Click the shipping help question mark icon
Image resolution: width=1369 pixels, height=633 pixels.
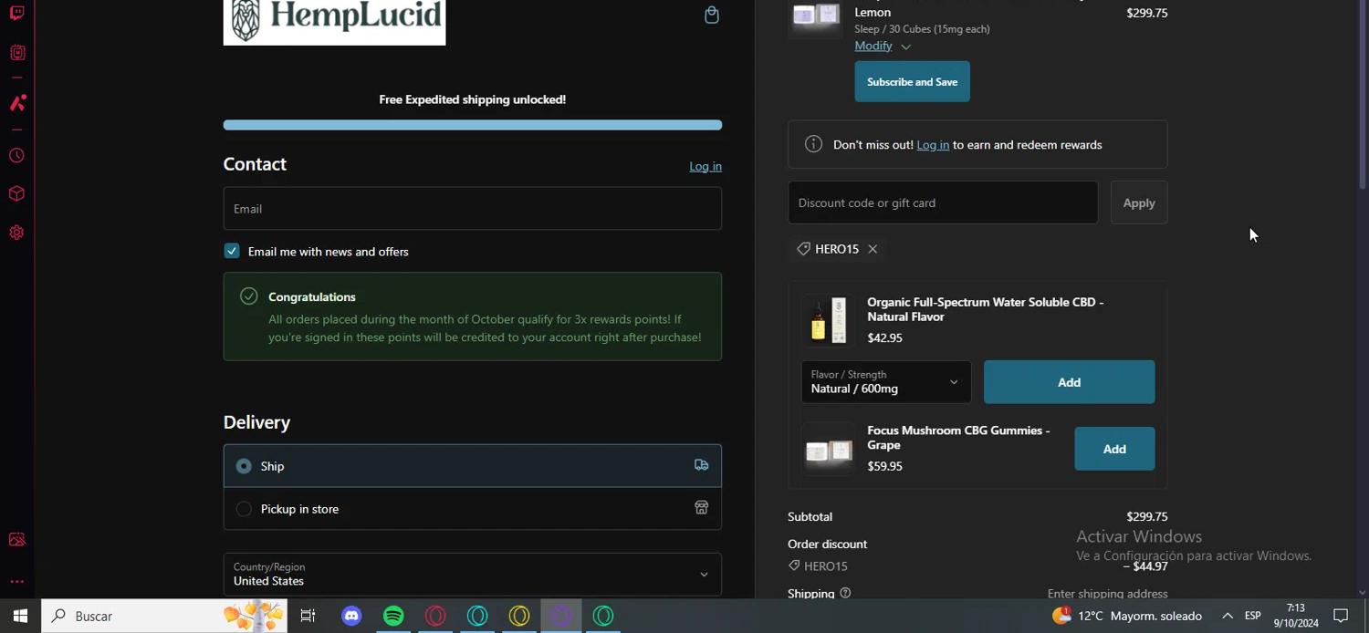845,593
